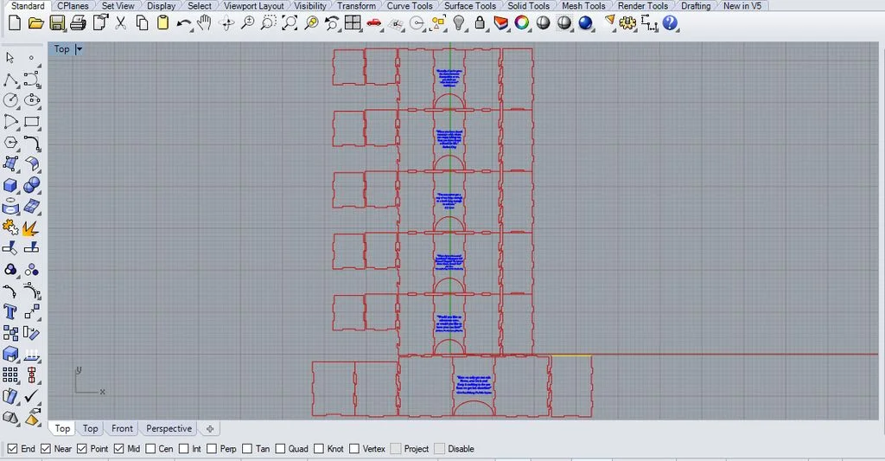Open the Mesh Tools toolbar tab
The width and height of the screenshot is (885, 461).
pos(583,6)
